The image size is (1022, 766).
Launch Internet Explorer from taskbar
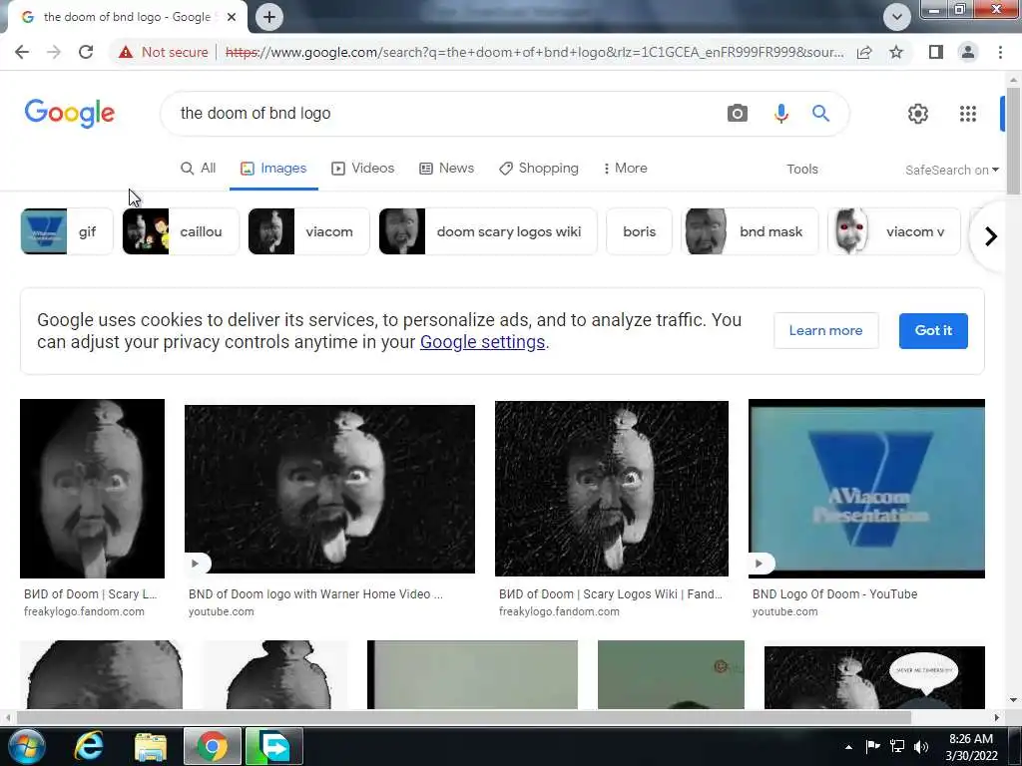(x=89, y=746)
